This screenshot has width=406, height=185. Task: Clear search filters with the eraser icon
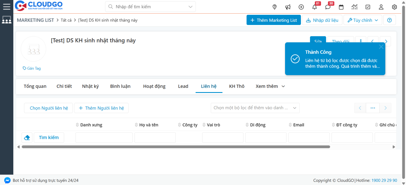coord(27,137)
